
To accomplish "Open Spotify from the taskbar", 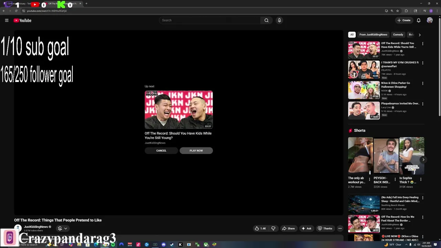I will (x=113, y=245).
